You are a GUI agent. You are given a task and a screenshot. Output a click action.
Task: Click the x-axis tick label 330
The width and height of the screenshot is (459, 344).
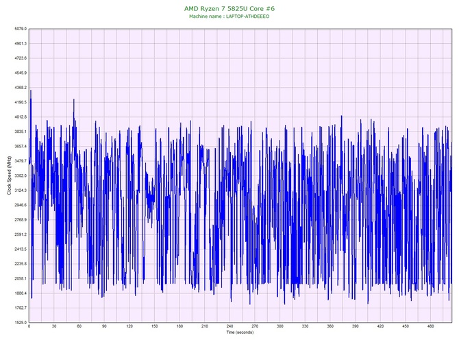click(x=305, y=326)
